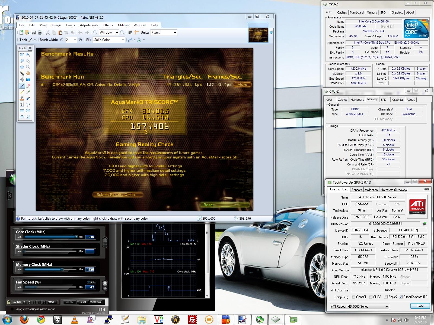The height and width of the screenshot is (325, 434).
Task: Switch to the Sensors tab in GPU-Z
Action: point(357,190)
